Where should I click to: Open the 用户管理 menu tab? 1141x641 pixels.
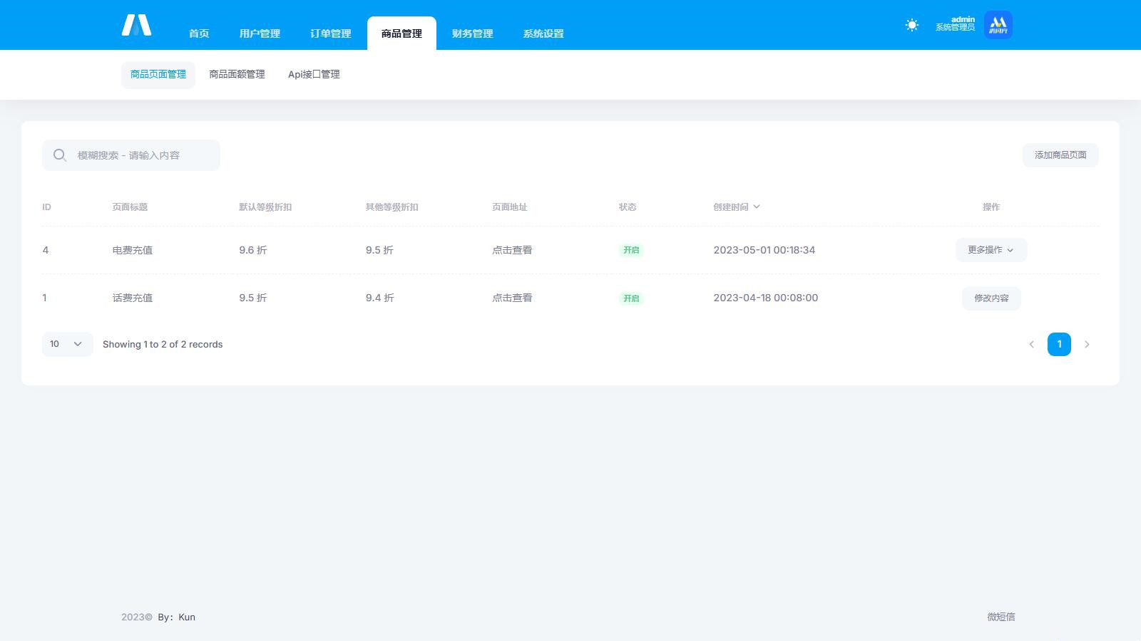(x=260, y=33)
